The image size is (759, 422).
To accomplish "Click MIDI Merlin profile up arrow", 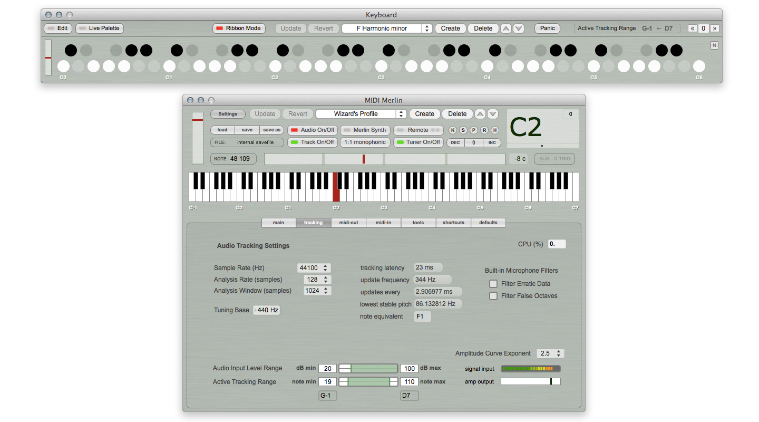I will pos(480,114).
